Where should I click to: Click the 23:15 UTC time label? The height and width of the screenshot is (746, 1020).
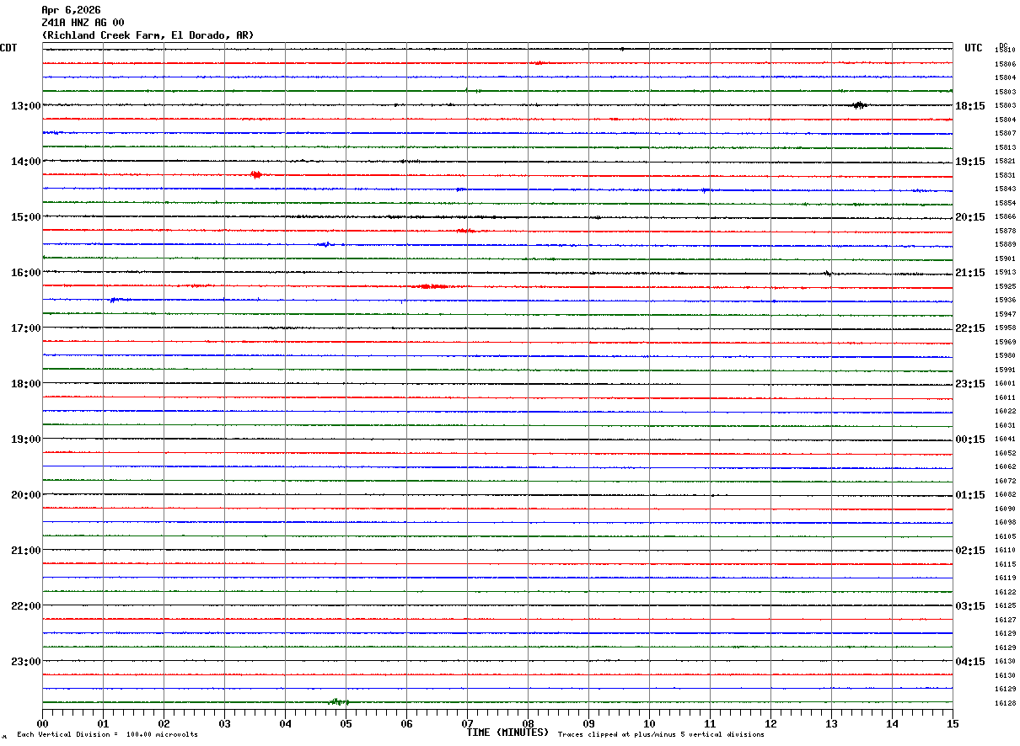(x=970, y=384)
